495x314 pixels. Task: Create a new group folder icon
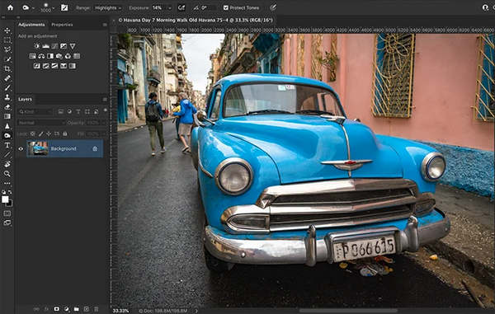click(77, 309)
